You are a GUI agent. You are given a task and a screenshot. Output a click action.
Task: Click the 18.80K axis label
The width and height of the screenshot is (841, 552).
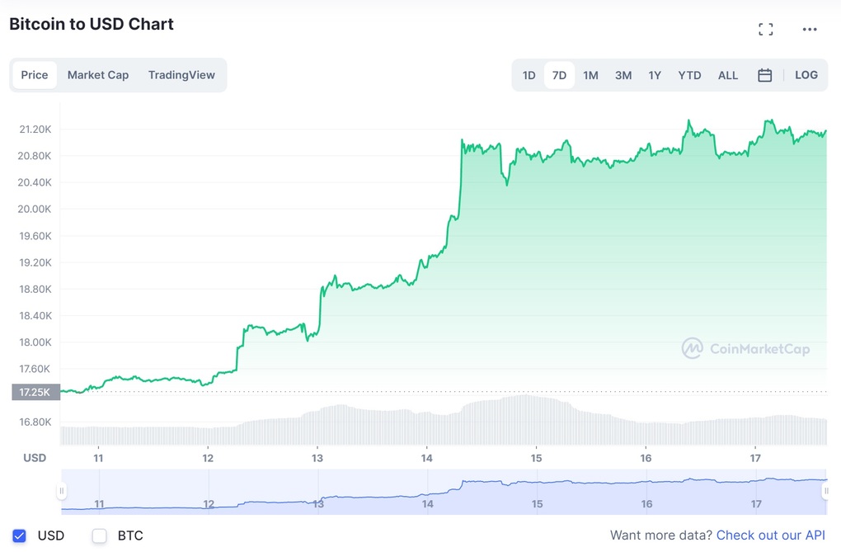coord(35,289)
